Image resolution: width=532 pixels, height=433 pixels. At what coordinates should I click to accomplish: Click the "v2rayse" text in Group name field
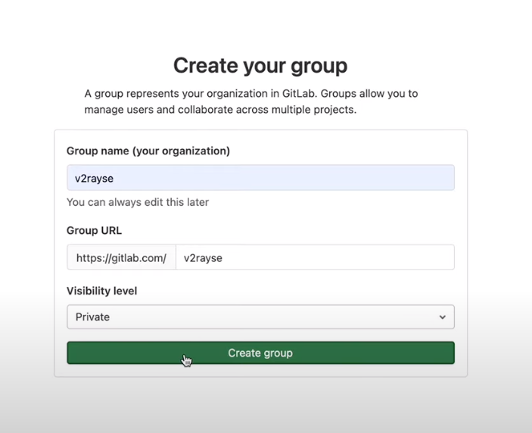coord(94,179)
